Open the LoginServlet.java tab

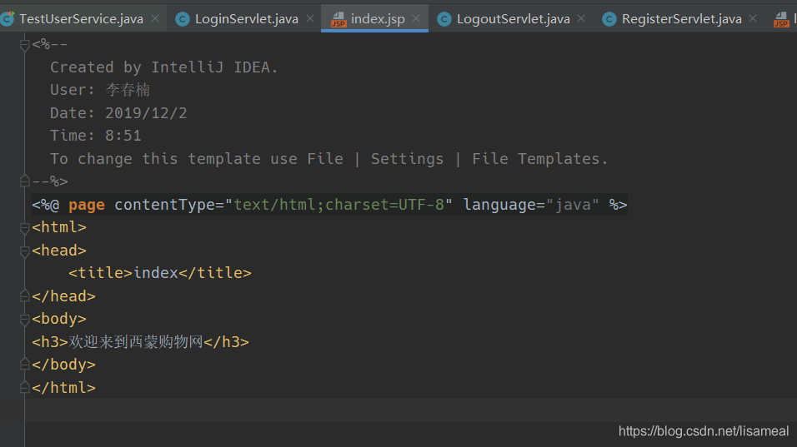click(x=247, y=19)
